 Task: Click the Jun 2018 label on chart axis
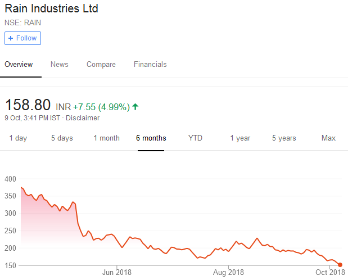116,273
